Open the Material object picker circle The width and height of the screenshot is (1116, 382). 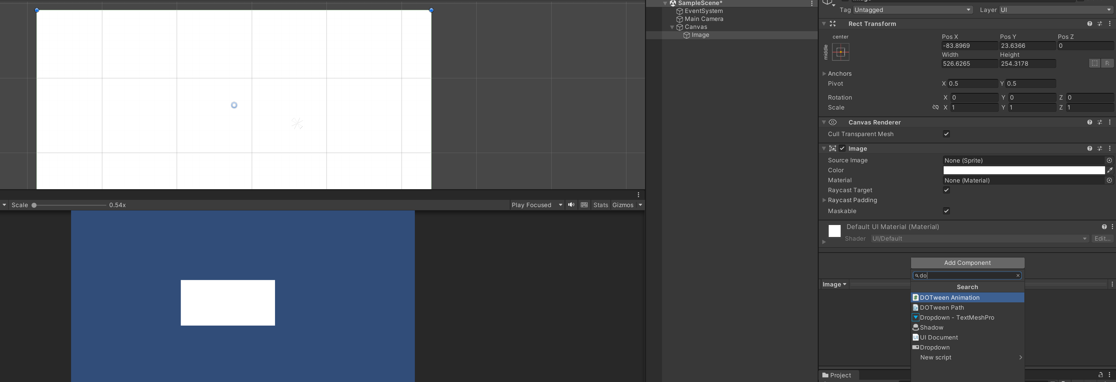coord(1109,180)
